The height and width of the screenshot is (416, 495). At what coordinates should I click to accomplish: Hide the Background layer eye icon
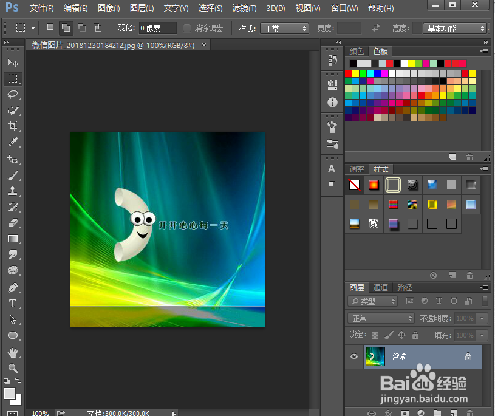[354, 356]
